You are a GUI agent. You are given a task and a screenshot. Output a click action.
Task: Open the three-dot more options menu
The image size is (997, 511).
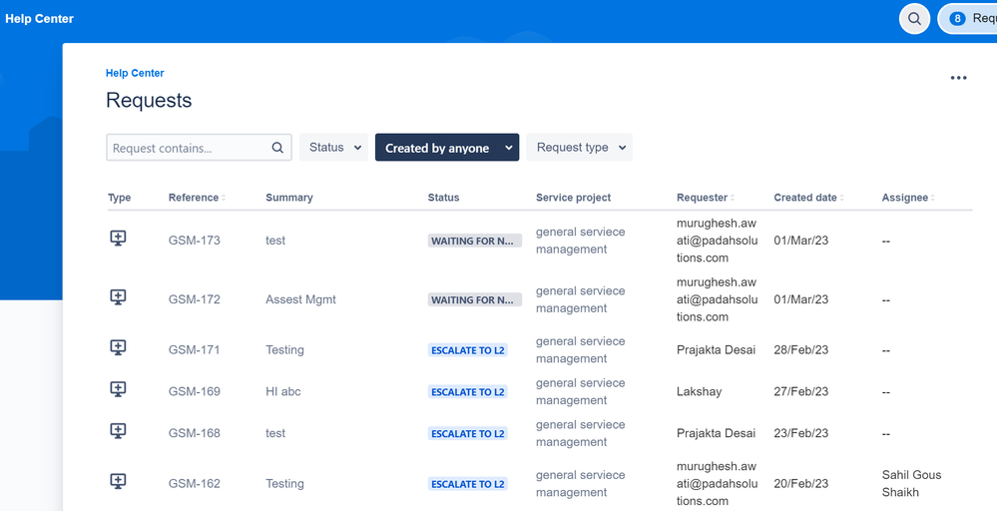click(x=958, y=78)
